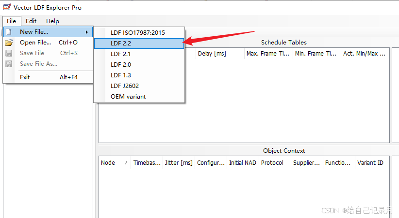The height and width of the screenshot is (218, 399).
Task: Click the Save File As disk icon
Action: (9, 64)
